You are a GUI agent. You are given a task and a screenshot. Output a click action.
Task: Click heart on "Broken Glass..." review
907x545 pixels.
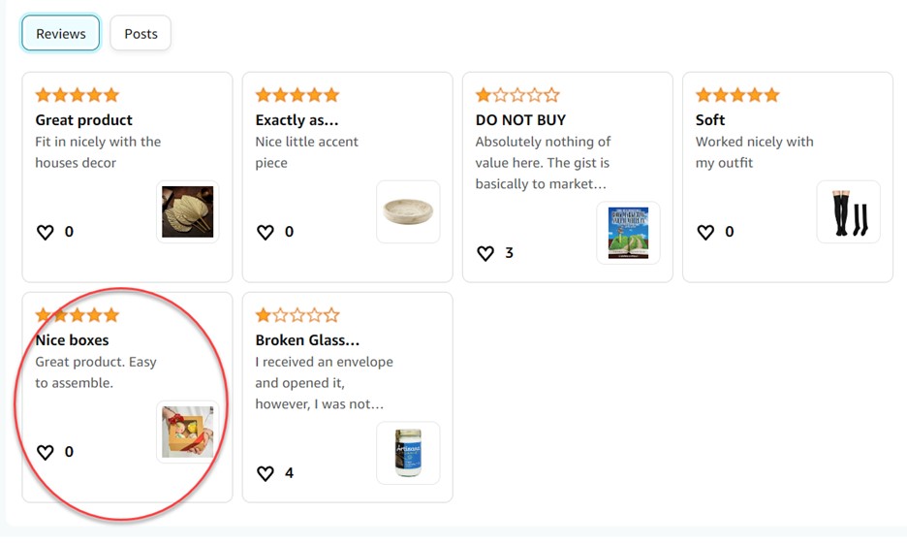266,473
